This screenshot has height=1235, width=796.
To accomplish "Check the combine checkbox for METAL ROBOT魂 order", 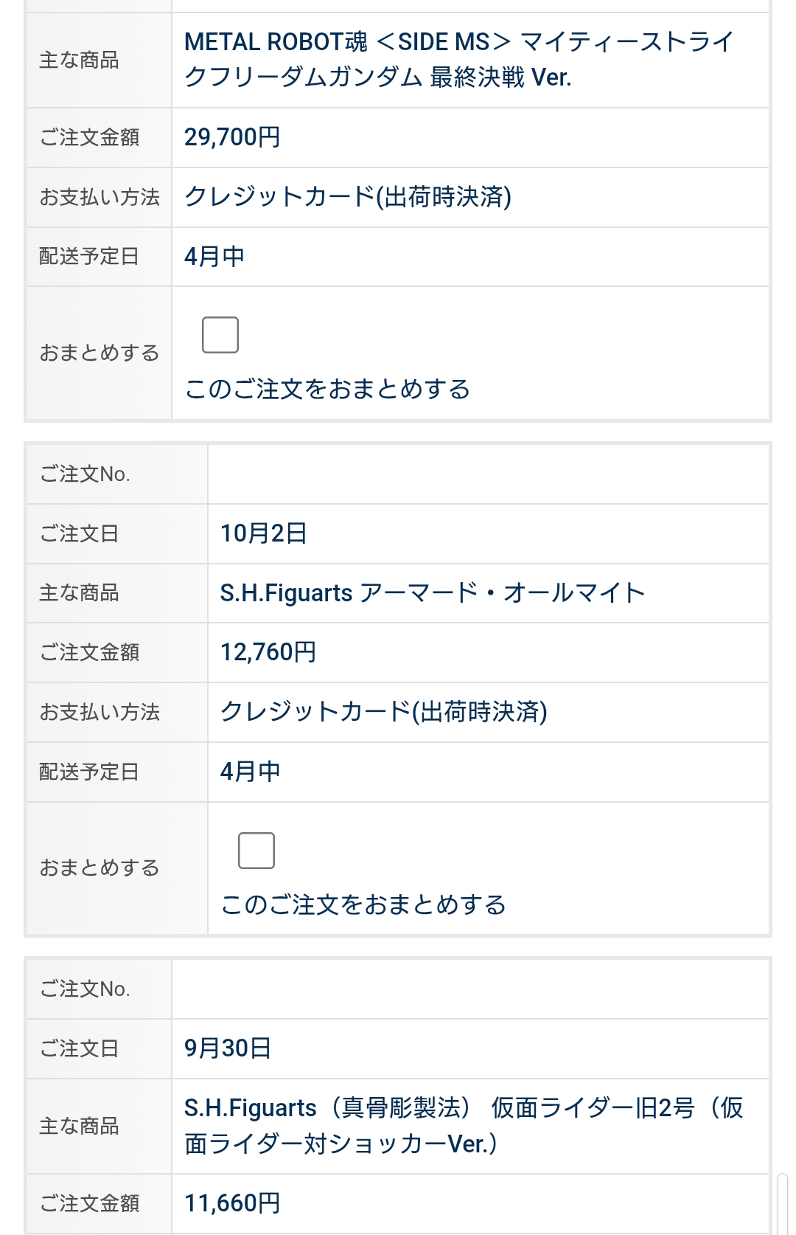I will click(220, 335).
